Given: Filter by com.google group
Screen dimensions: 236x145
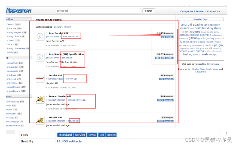Looking at the screenshot, I should click(x=12, y=71).
